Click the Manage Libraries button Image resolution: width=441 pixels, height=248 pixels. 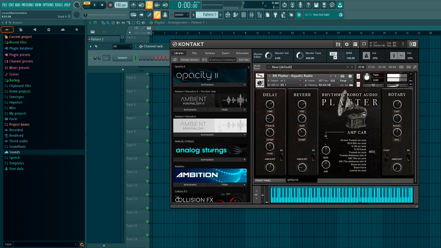point(190,60)
